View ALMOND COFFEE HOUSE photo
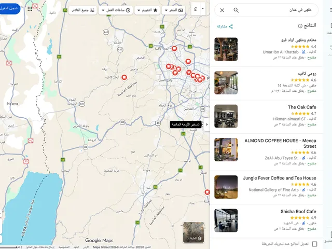This screenshot has width=332, height=249. click(x=226, y=150)
